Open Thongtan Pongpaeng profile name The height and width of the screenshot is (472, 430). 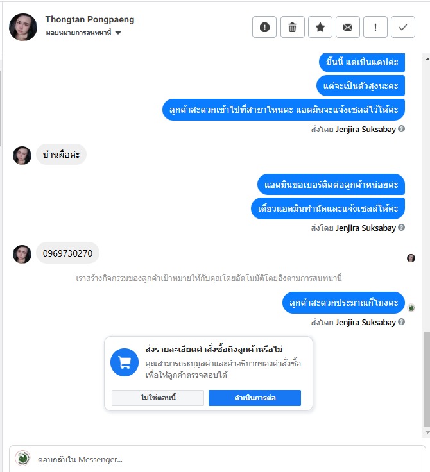click(90, 19)
